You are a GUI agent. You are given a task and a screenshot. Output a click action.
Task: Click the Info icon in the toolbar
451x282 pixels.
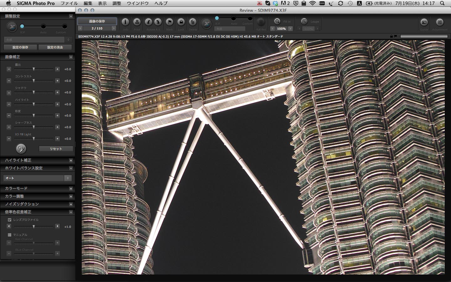[x=125, y=22]
